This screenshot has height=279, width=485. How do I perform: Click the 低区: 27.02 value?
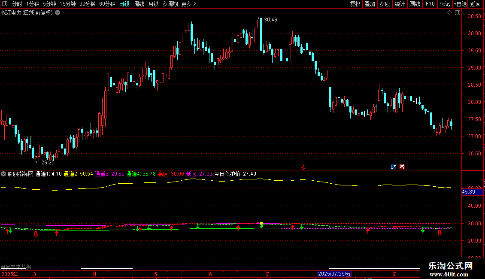[x=199, y=174]
